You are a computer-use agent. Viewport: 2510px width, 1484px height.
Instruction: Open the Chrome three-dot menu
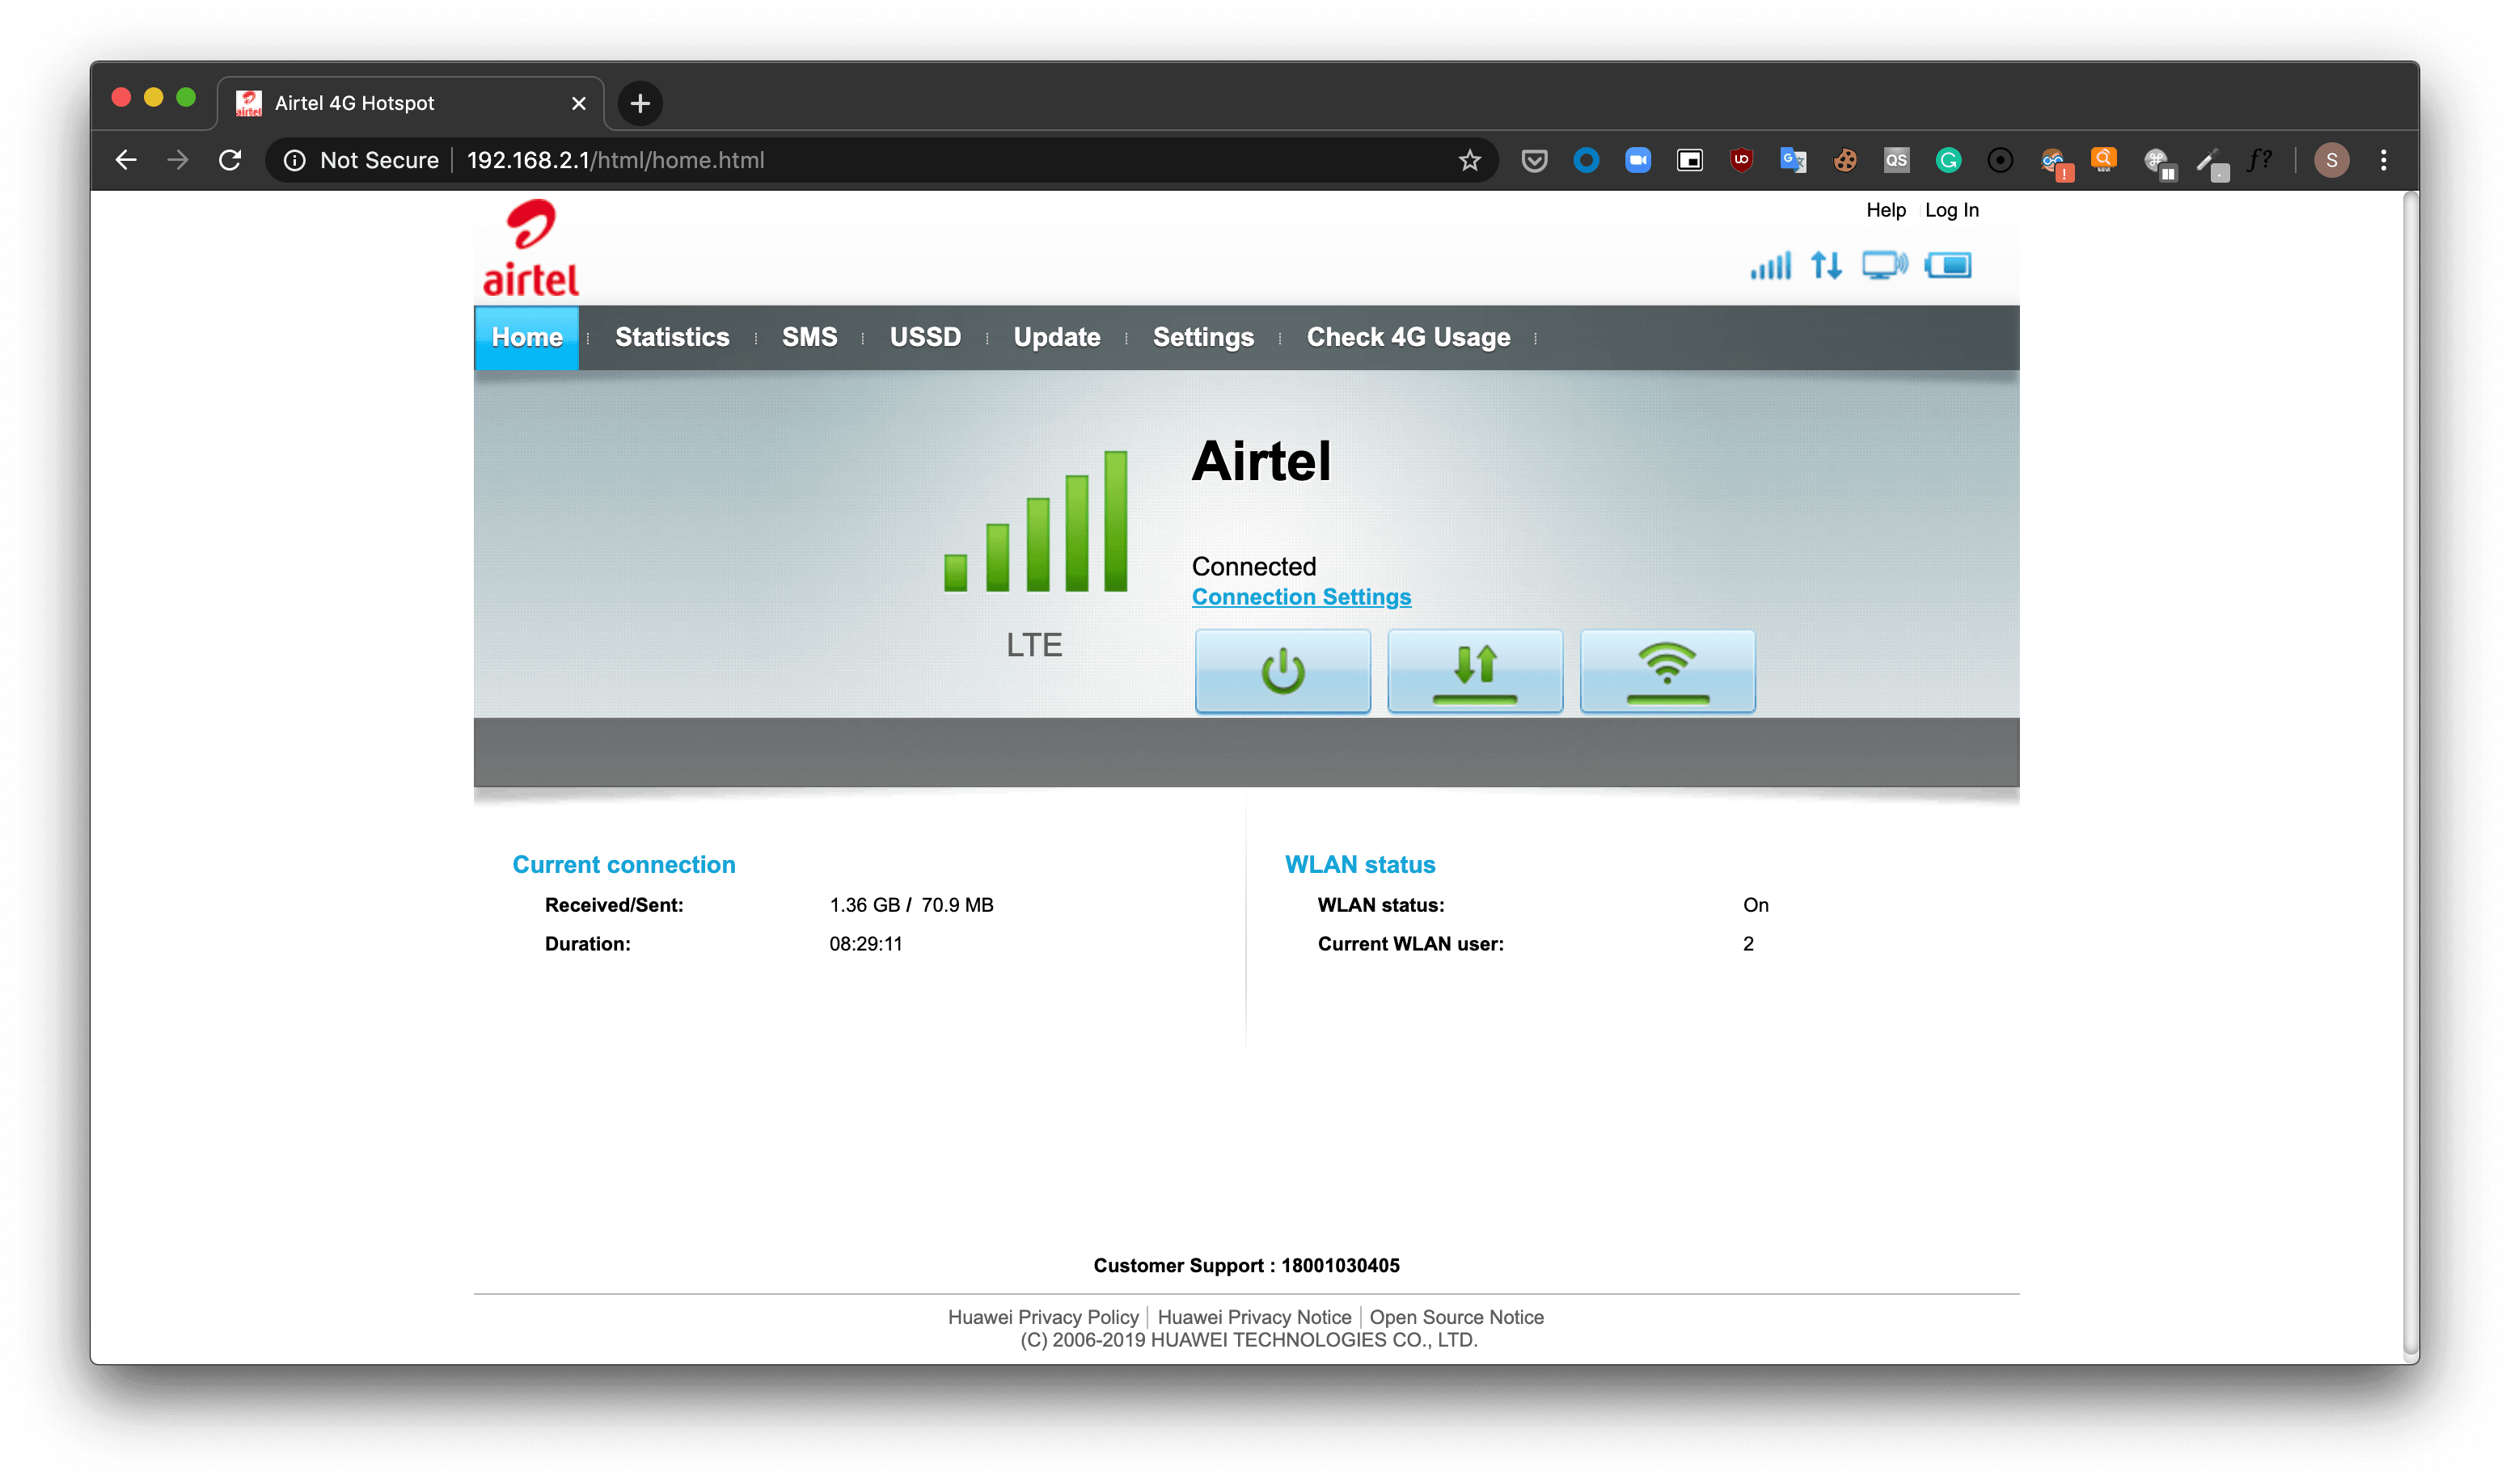[2383, 160]
